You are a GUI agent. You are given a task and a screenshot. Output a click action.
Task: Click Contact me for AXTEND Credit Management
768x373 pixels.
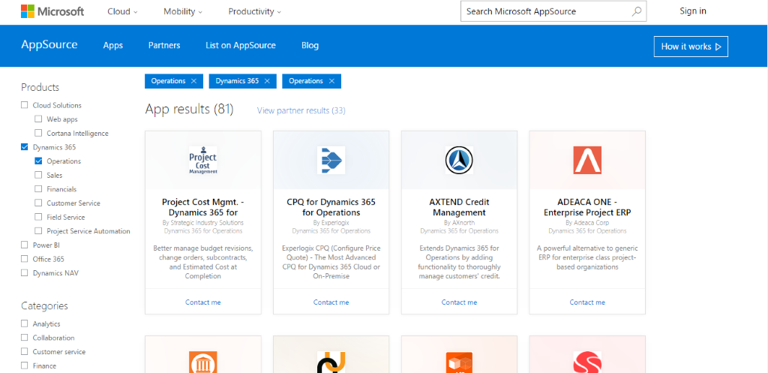tap(459, 302)
